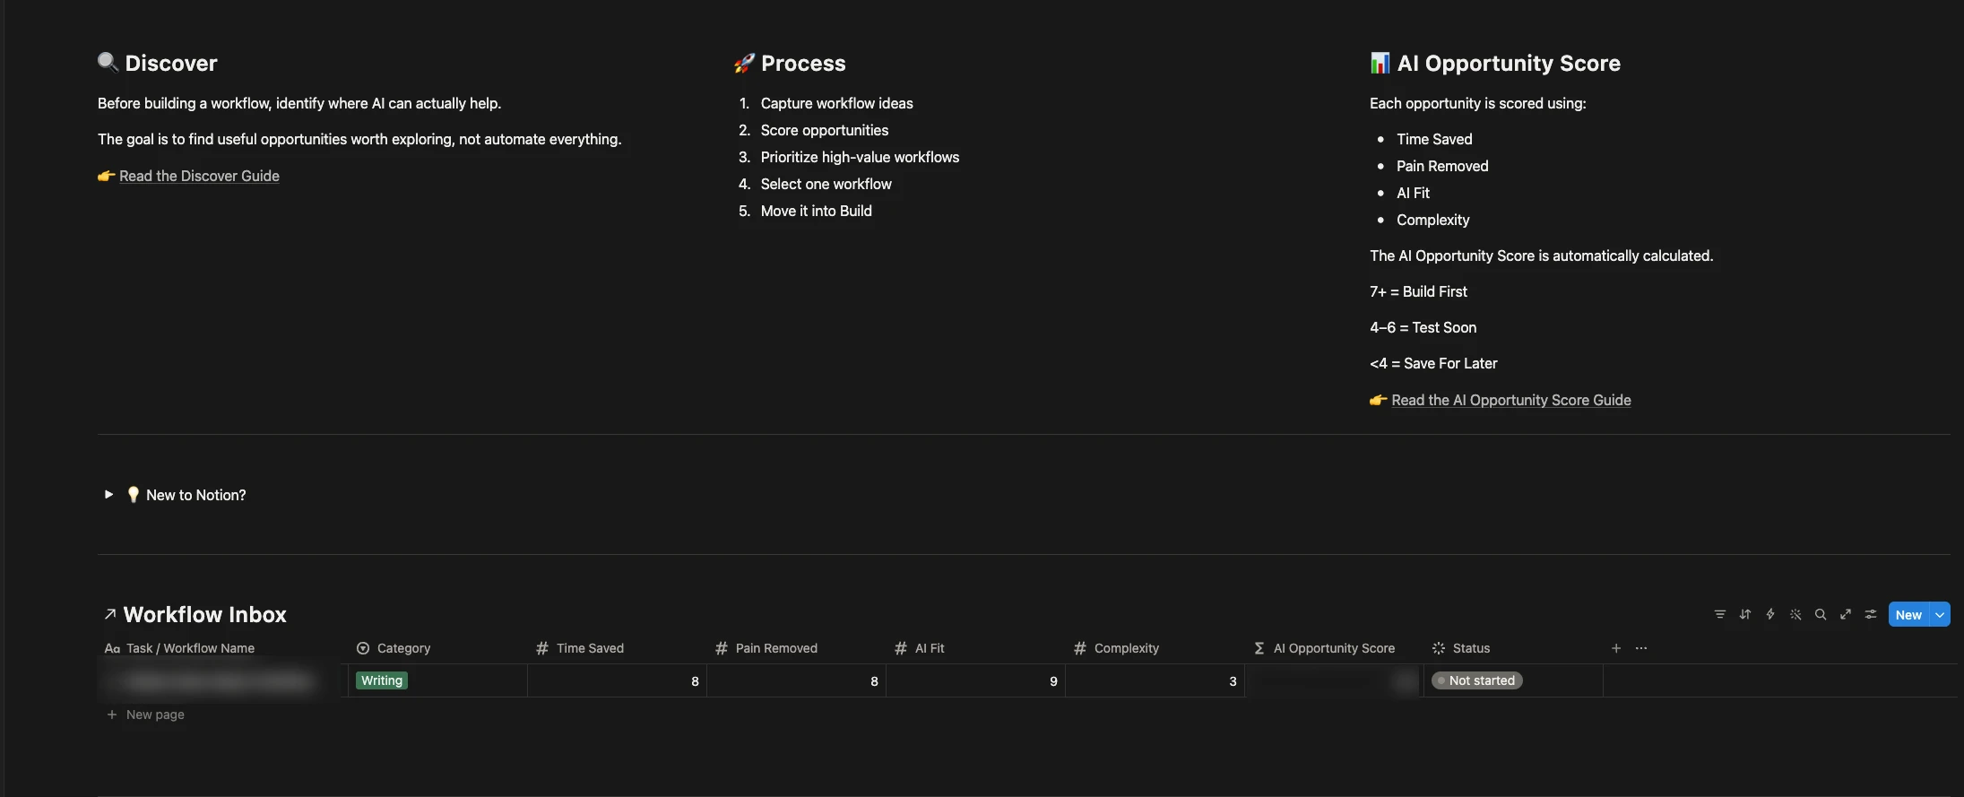Open the Time Saved column header
Viewport: 1964px width, 797px height.
(x=590, y=648)
